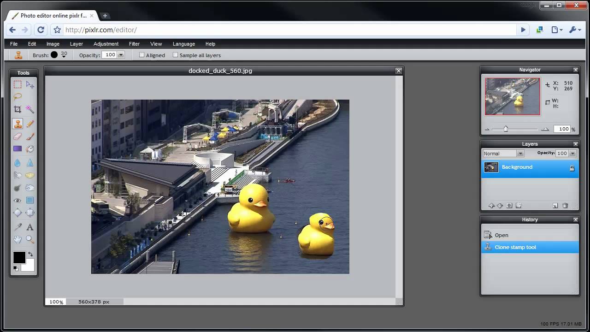Screen dimensions: 590x332
Task: Select the Sponge tool
Action: coord(30,175)
